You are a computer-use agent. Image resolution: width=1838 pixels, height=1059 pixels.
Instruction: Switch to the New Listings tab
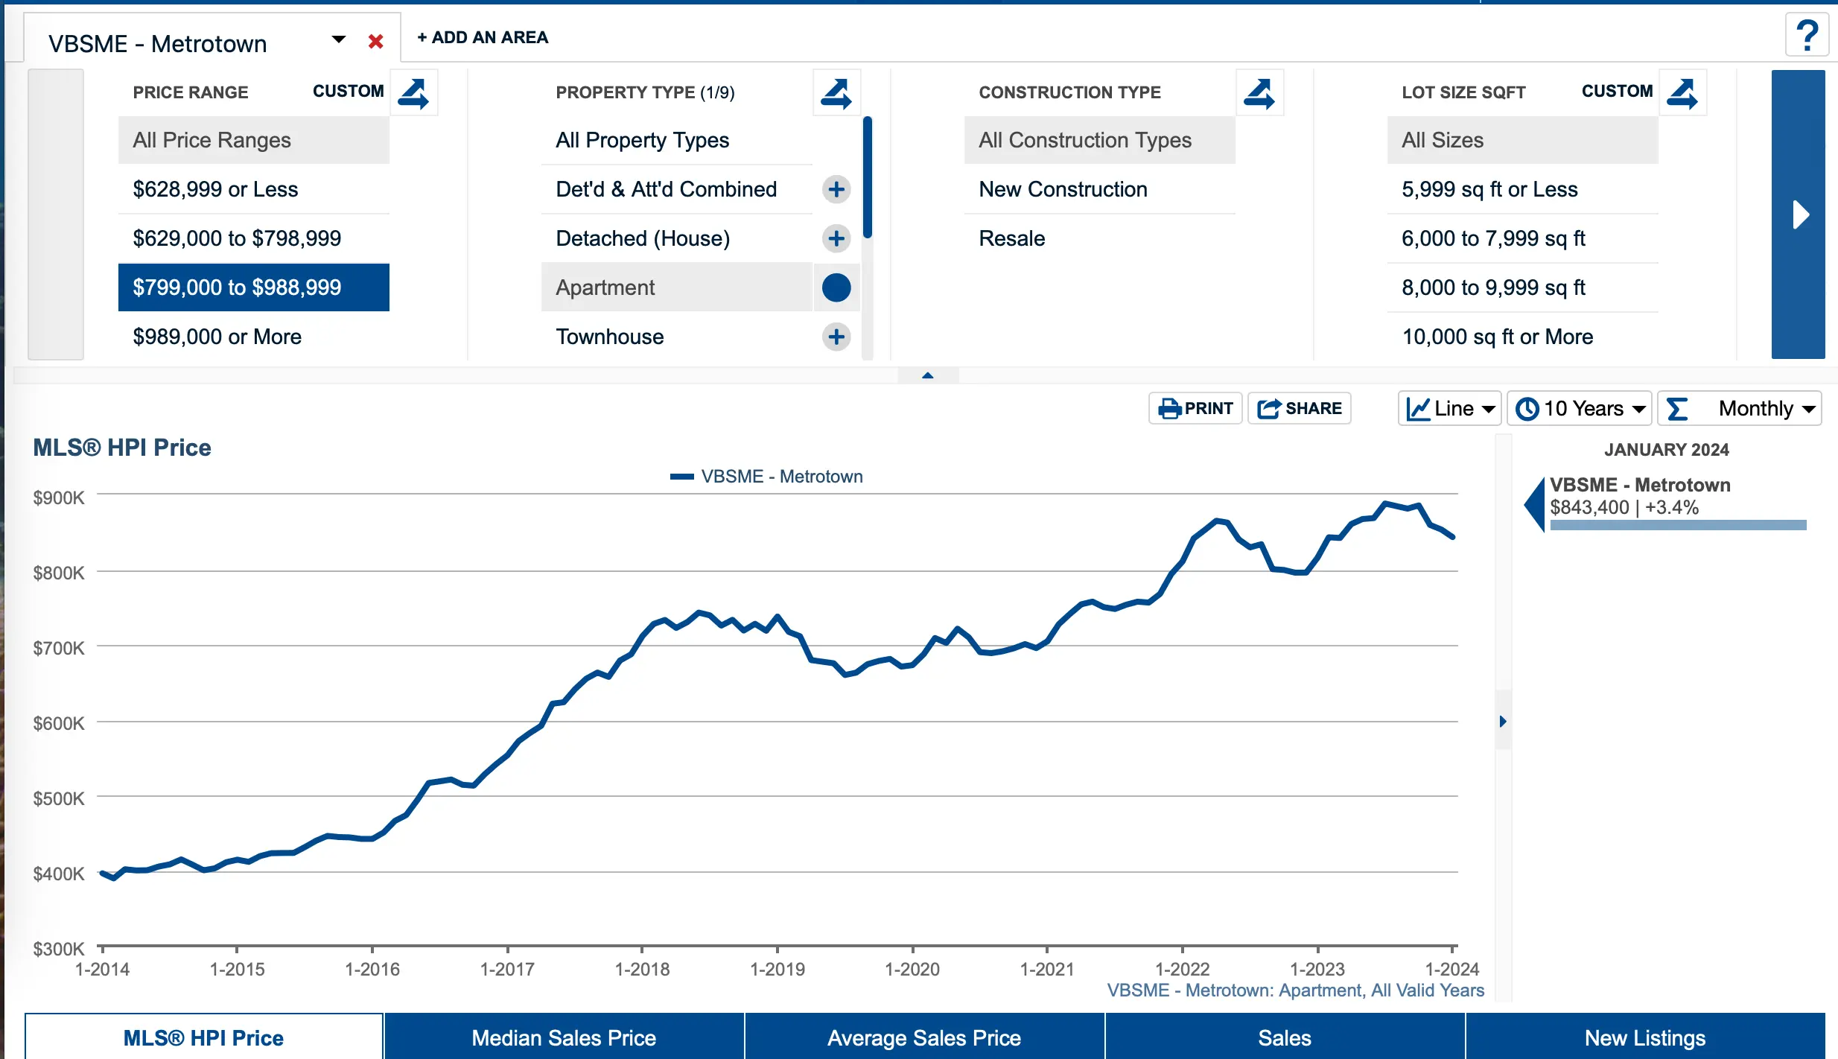coord(1645,1037)
